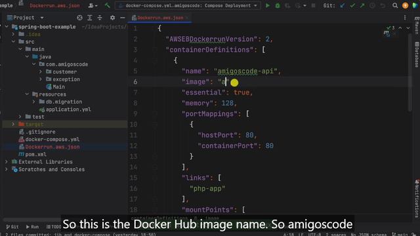Open Project panel settings gear
Screen dimensions: 420x236
pyautogui.click(x=112, y=18)
